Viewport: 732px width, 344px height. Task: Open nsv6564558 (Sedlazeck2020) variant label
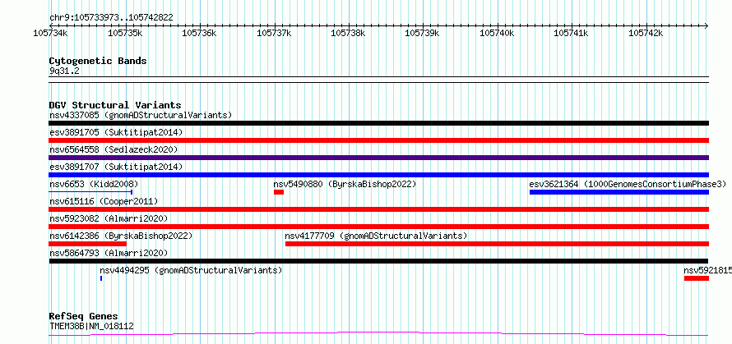(114, 149)
